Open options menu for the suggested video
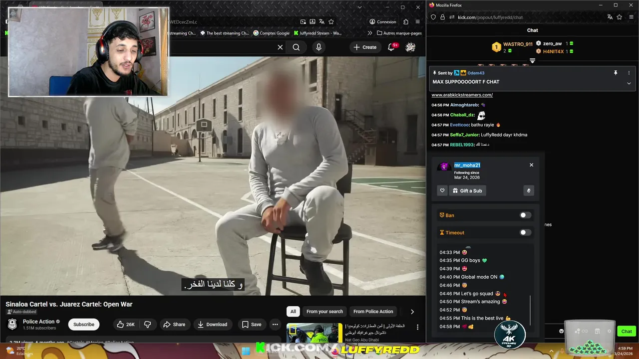Viewport: 639px width, 359px height. tap(418, 328)
